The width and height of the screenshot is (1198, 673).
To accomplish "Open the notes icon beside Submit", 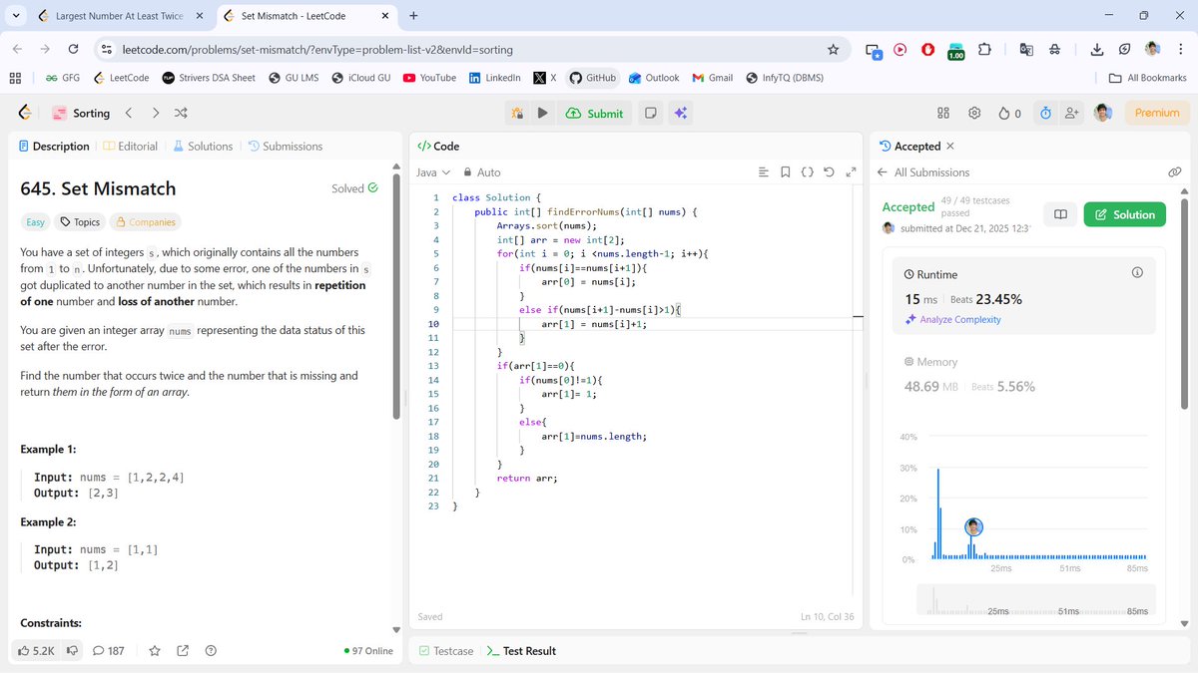I will [x=651, y=113].
